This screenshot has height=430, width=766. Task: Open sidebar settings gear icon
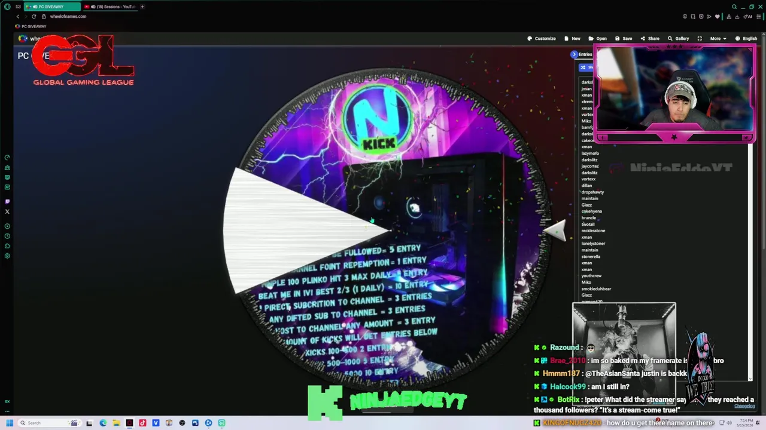pyautogui.click(x=7, y=256)
